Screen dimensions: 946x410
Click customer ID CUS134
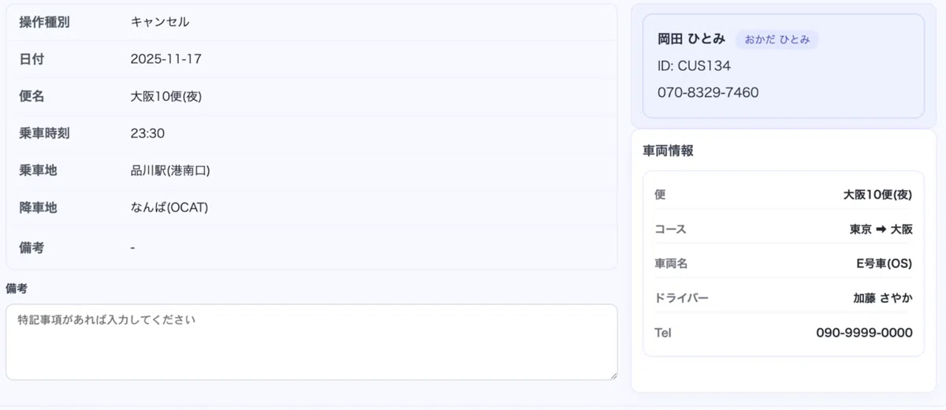click(694, 66)
